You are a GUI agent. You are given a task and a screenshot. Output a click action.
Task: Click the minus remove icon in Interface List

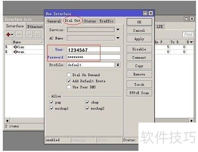19,35
